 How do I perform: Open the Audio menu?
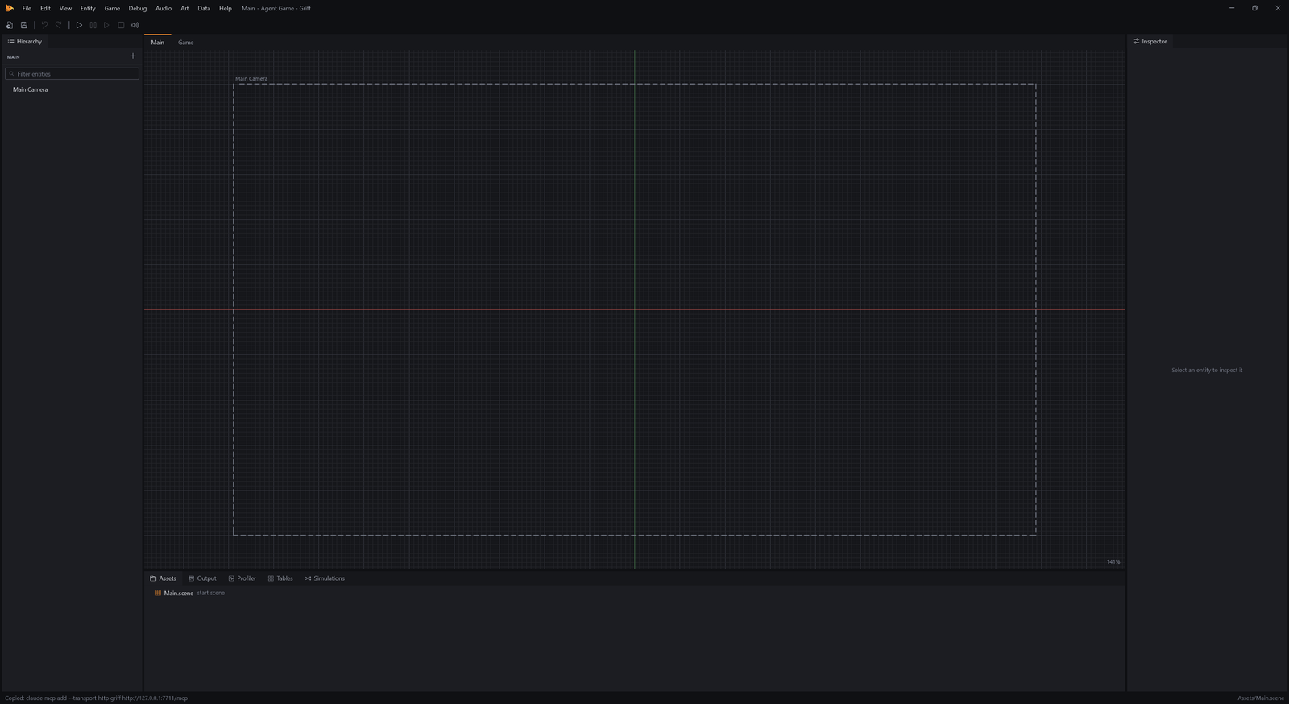(x=164, y=8)
